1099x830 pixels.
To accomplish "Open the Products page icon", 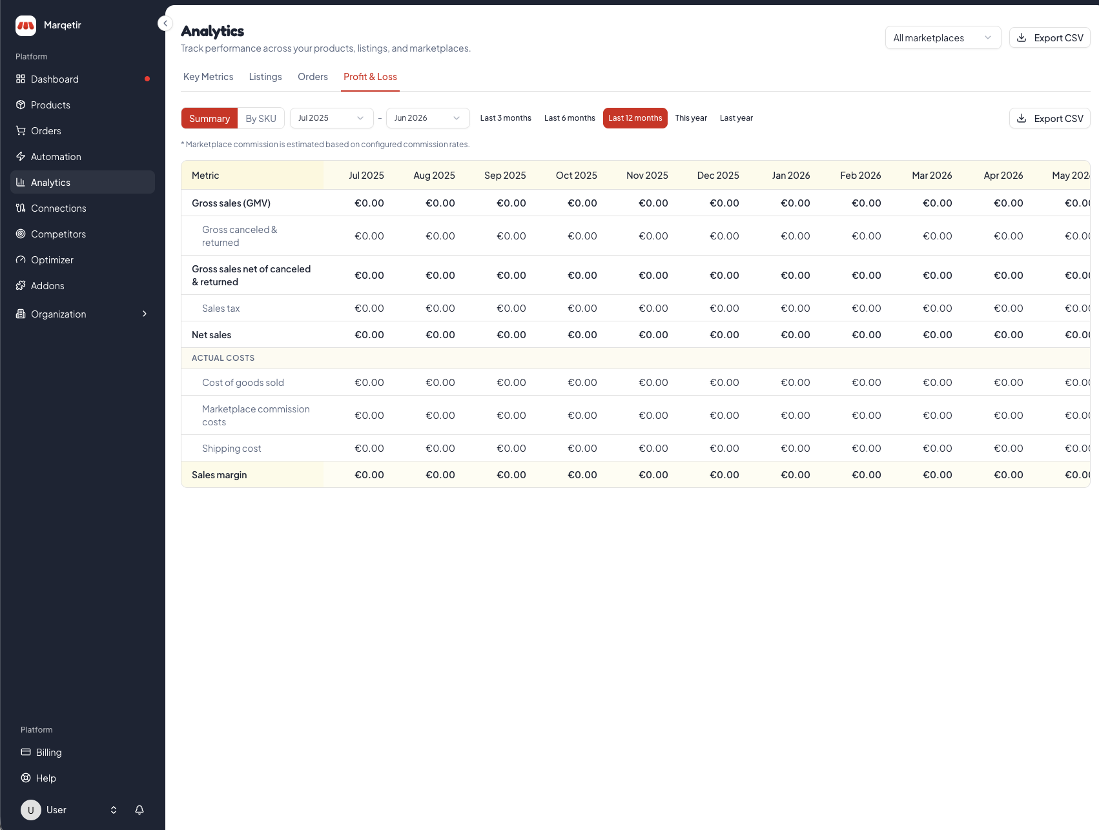I will coord(21,105).
